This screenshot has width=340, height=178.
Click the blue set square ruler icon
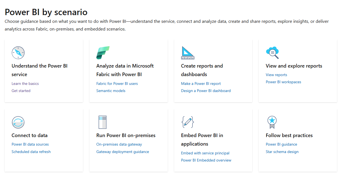188,53
